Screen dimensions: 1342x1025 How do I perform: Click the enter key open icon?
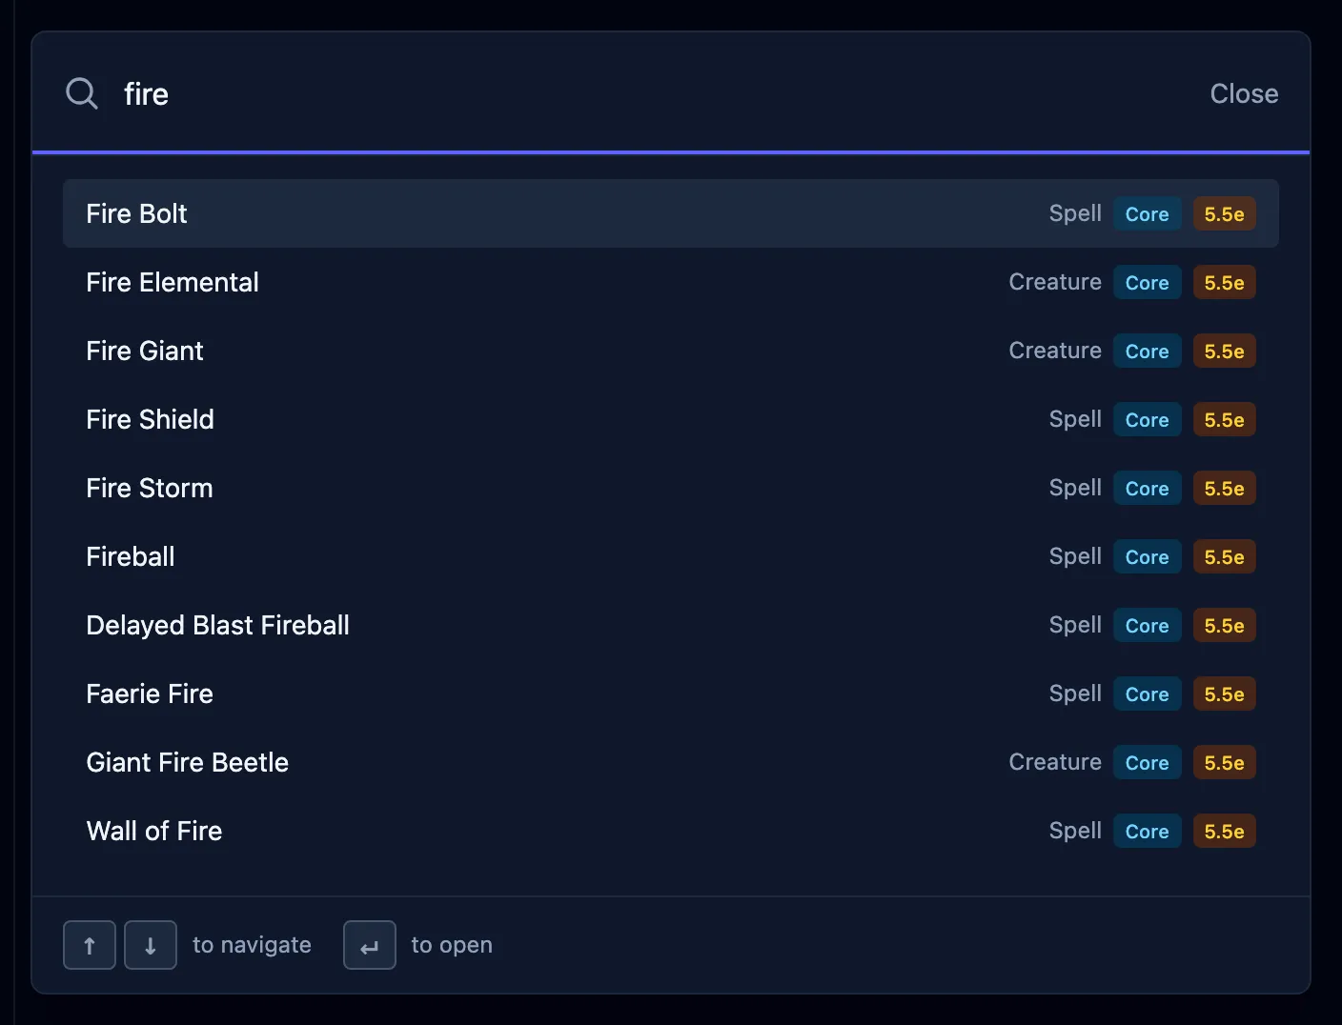[370, 945]
